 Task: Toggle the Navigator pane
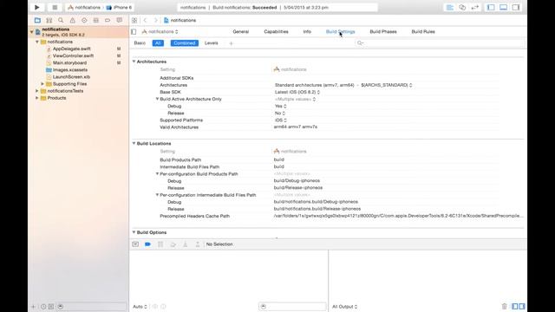pyautogui.click(x=491, y=7)
